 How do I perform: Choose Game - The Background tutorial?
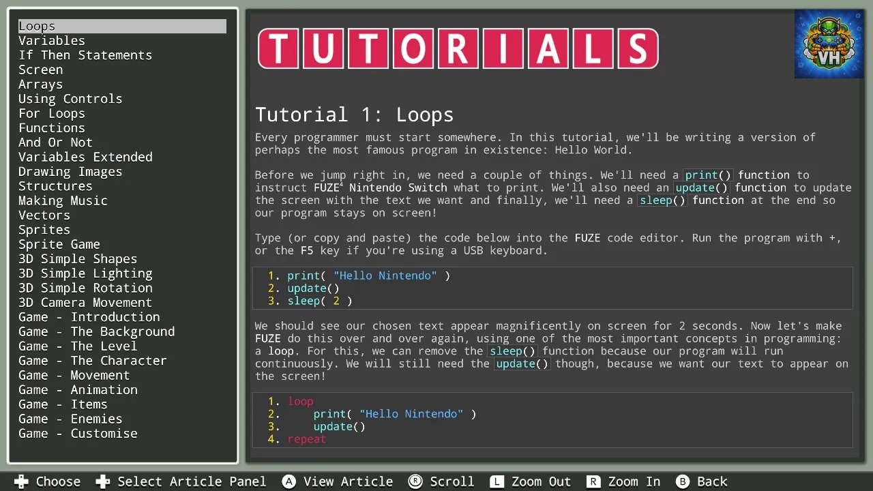(97, 331)
